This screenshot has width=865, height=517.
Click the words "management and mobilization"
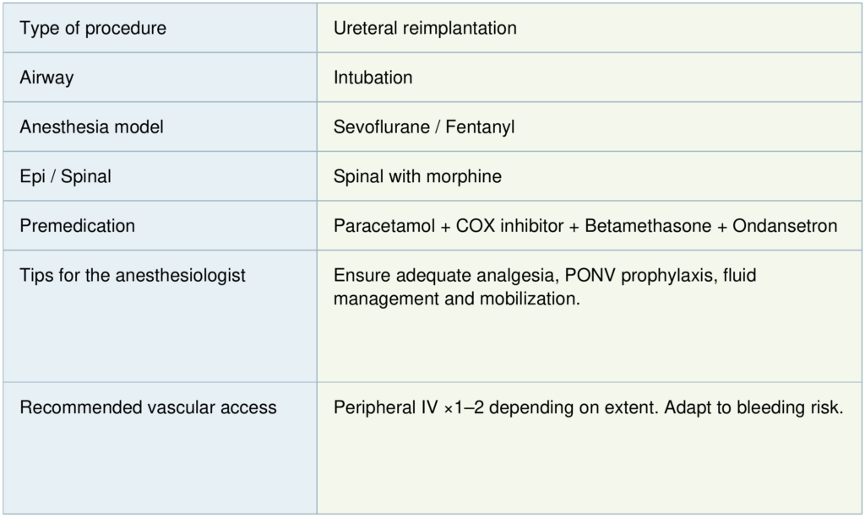pos(457,299)
